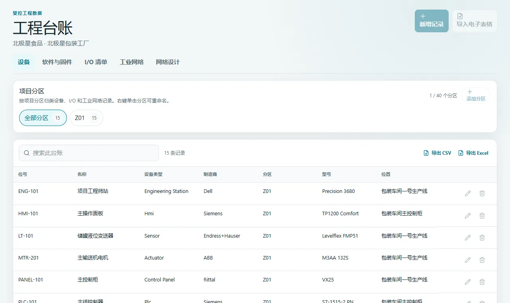Filter by 全部分区 chip
510x303 pixels.
[x=43, y=118]
